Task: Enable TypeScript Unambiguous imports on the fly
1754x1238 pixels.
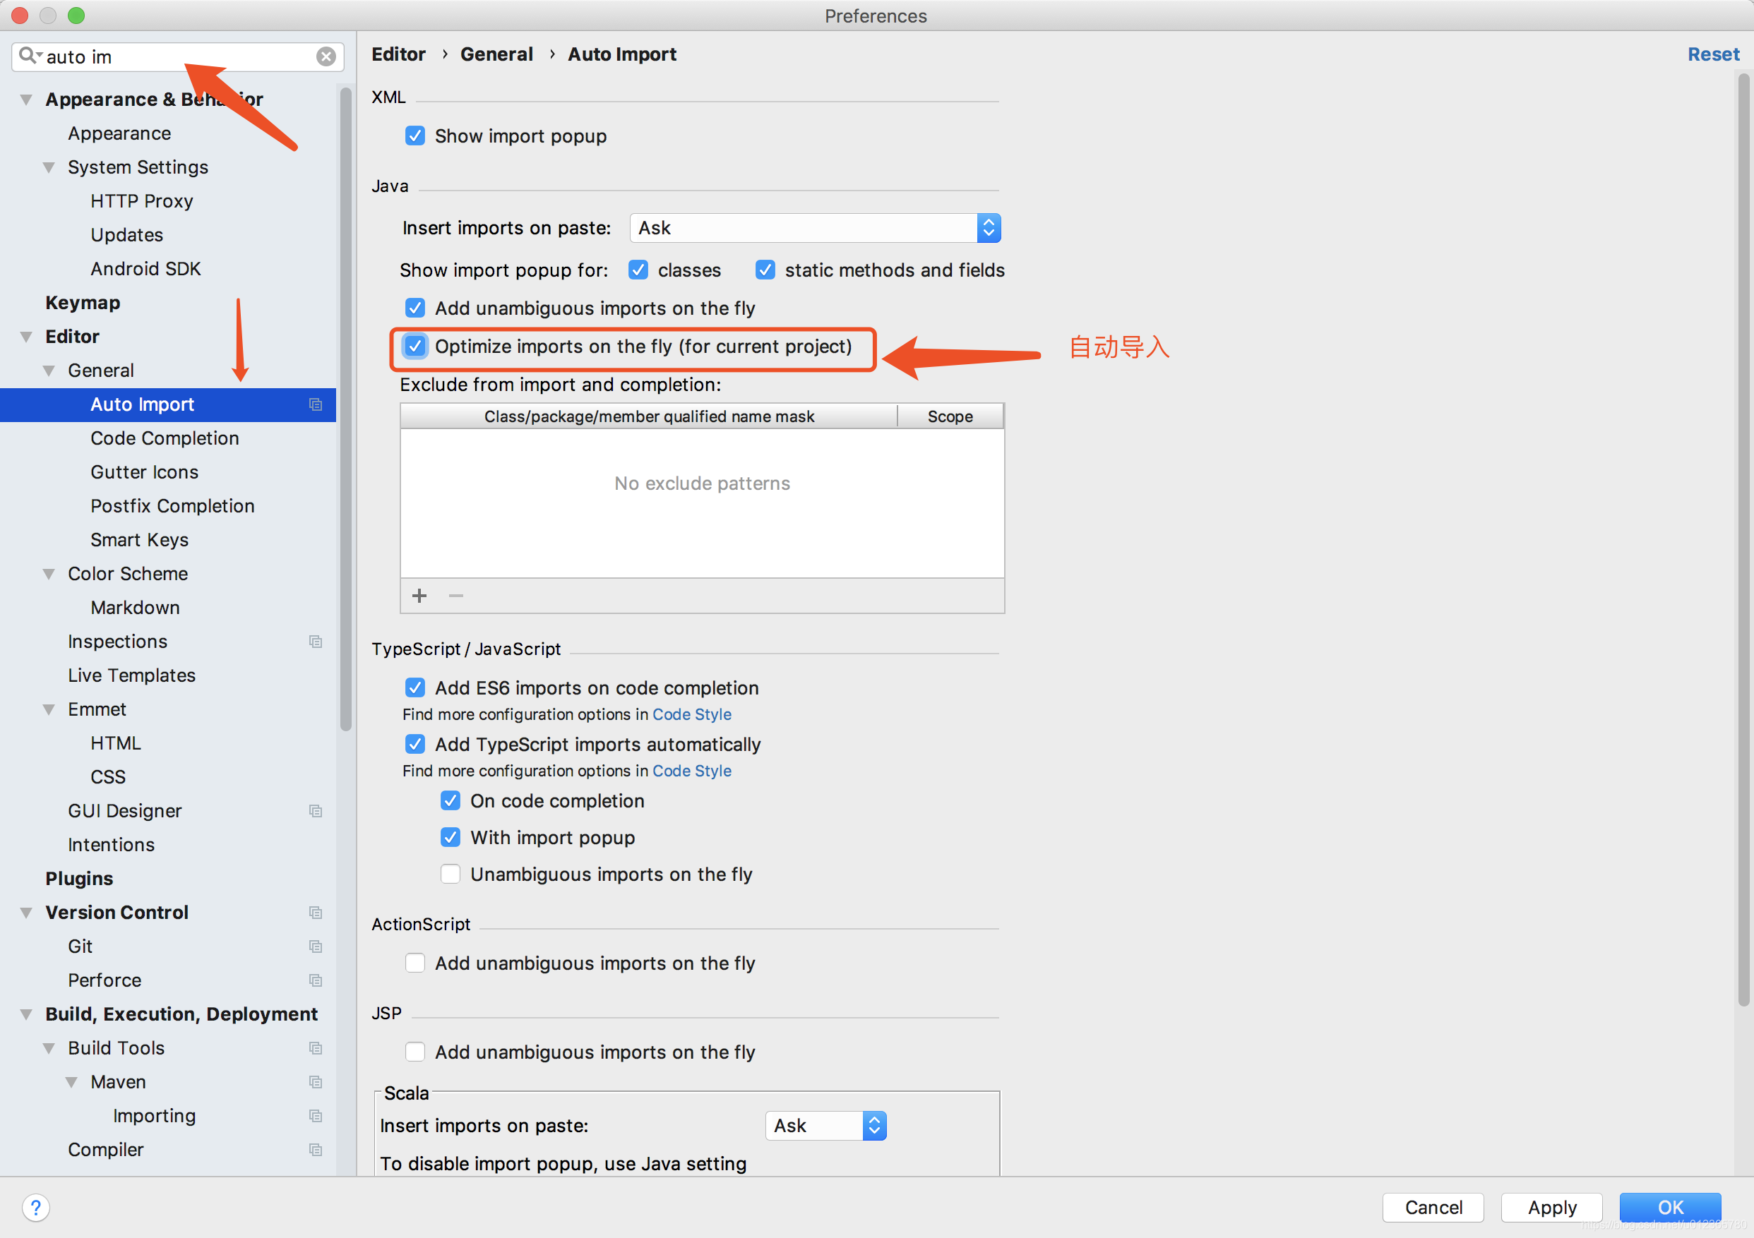Action: tap(451, 875)
